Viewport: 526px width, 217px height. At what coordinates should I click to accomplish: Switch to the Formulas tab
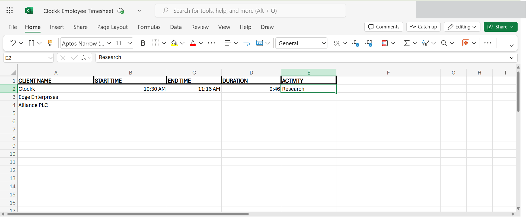pos(149,27)
